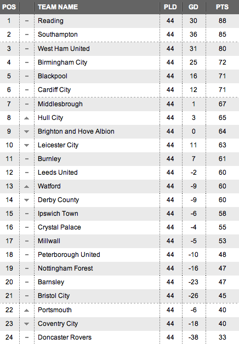Click the down arrow next to Leicester City
This screenshot has width=239, height=344.
tap(26, 145)
